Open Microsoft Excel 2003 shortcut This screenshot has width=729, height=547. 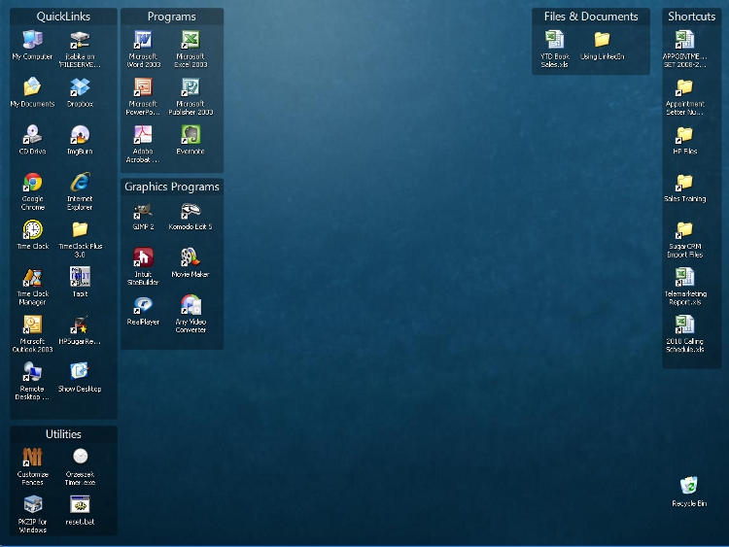[191, 40]
